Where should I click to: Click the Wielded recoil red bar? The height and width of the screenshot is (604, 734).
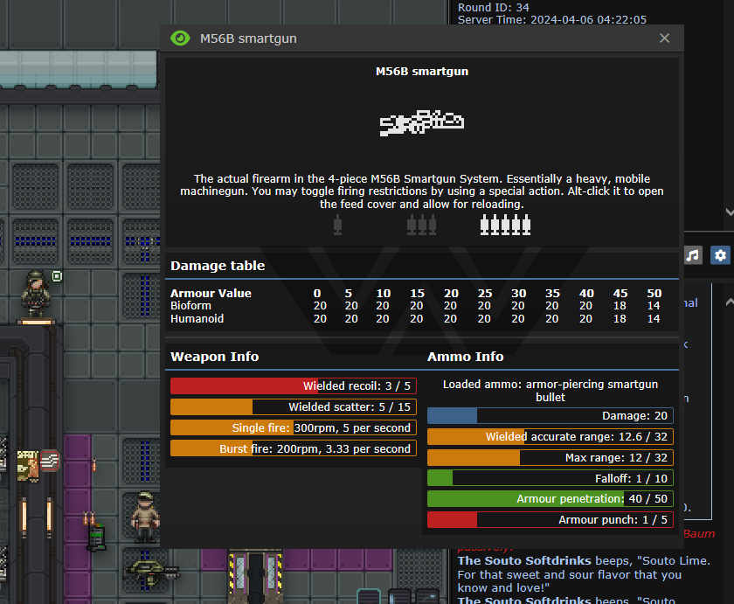click(x=293, y=385)
